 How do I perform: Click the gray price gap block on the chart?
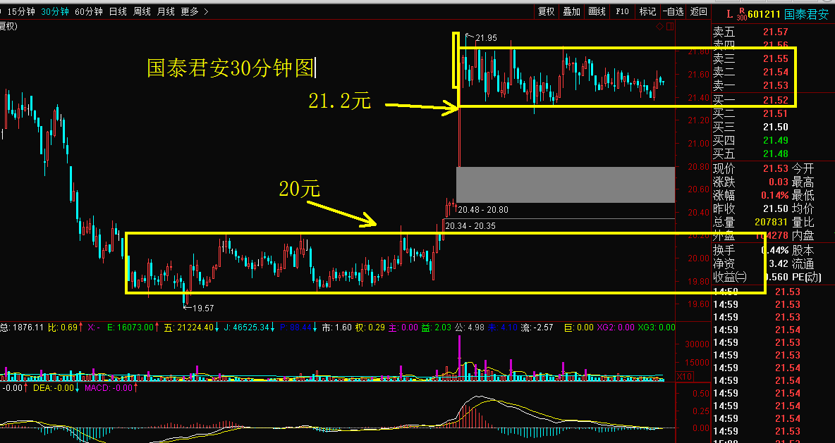coord(565,185)
